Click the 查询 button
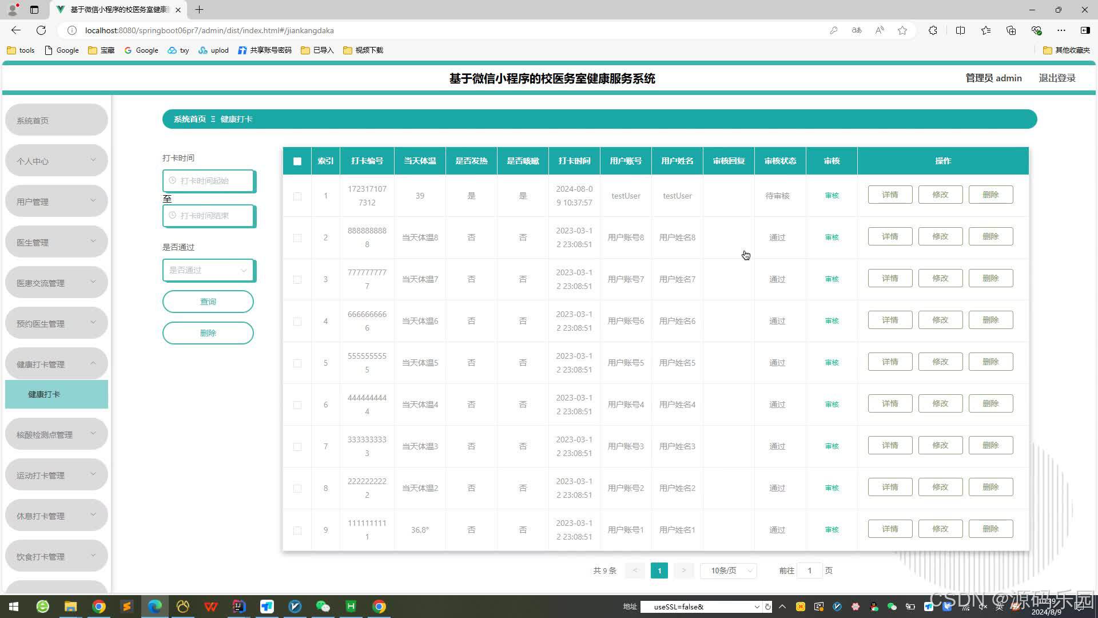Image resolution: width=1098 pixels, height=618 pixels. coord(208,301)
